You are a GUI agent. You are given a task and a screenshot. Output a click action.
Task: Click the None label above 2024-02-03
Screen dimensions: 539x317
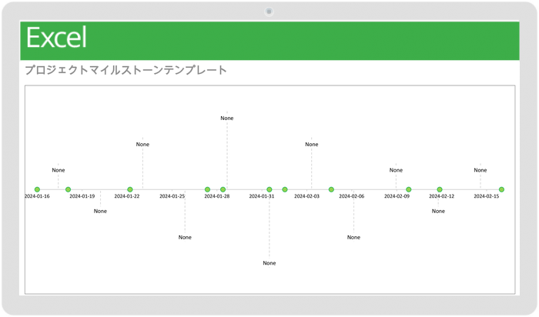312,144
